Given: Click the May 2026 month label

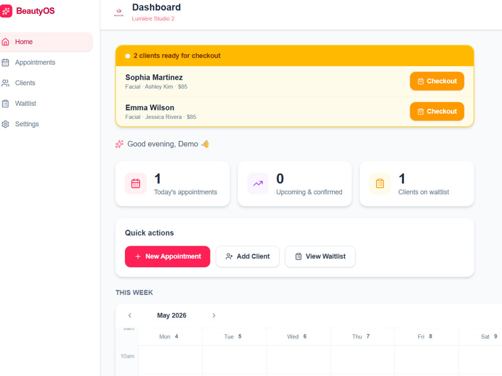Looking at the screenshot, I should point(172,315).
